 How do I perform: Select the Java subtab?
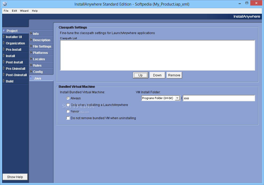pyautogui.click(x=41, y=78)
